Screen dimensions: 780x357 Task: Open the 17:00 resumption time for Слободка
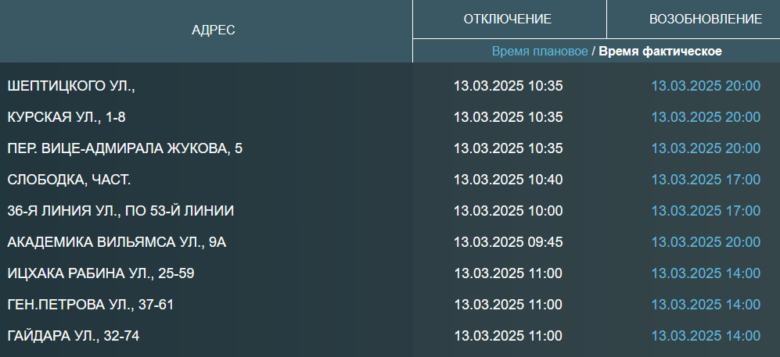pyautogui.click(x=706, y=180)
